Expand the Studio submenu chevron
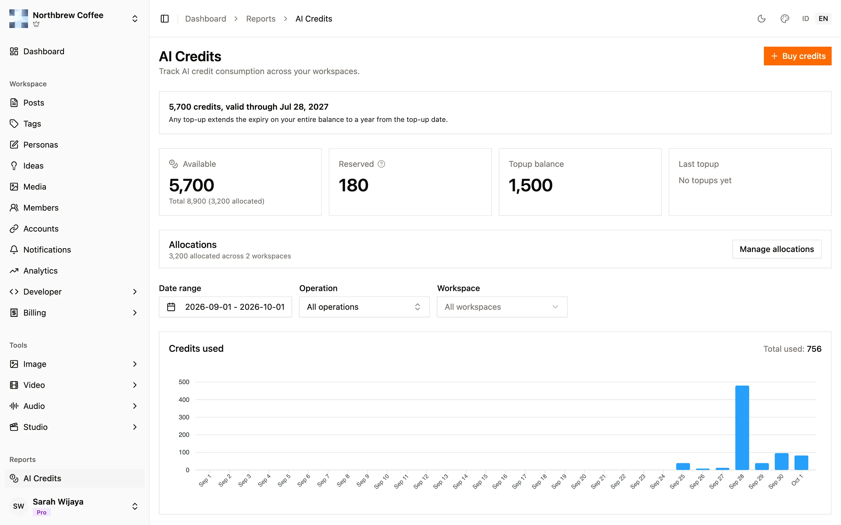Screen dimensions: 841x525 (x=135, y=427)
